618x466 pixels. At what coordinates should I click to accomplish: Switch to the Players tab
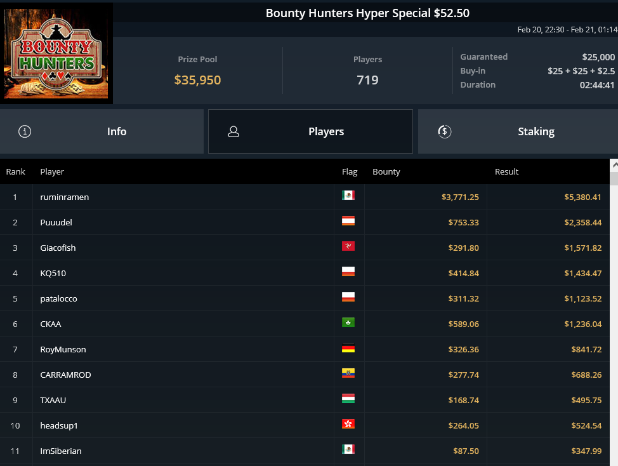click(x=310, y=131)
